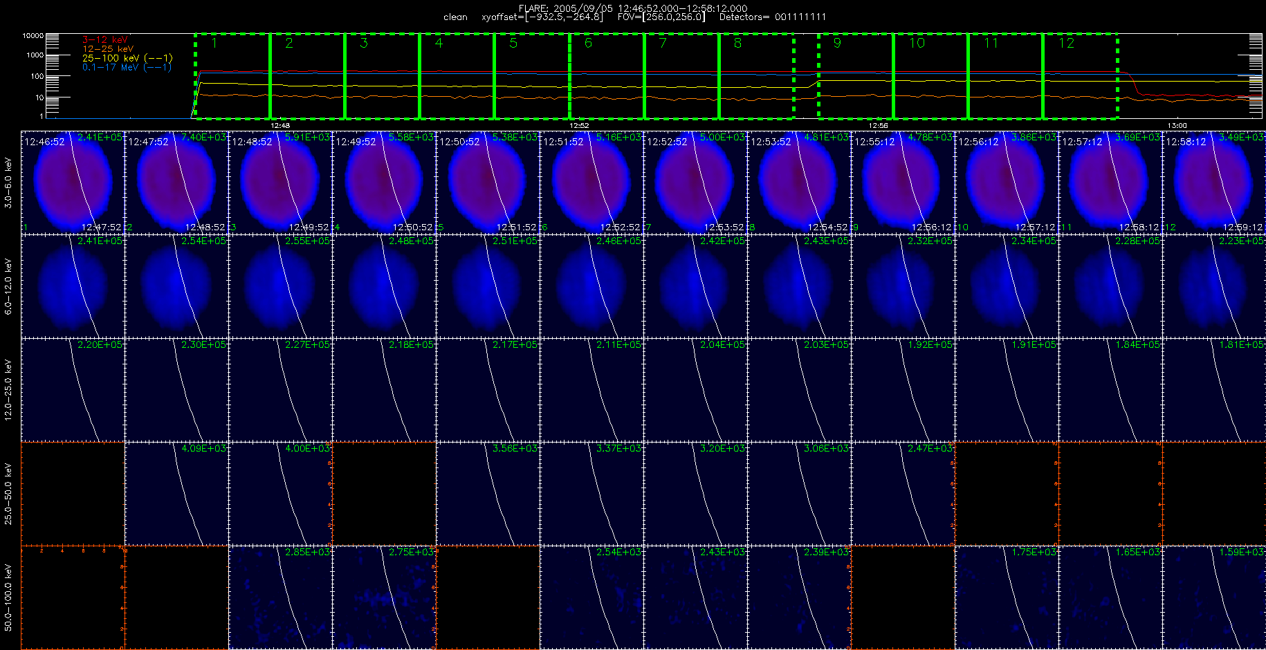
Task: Open the 25.0-50.0 keV image labeled 4.09E+03
Action: point(176,494)
